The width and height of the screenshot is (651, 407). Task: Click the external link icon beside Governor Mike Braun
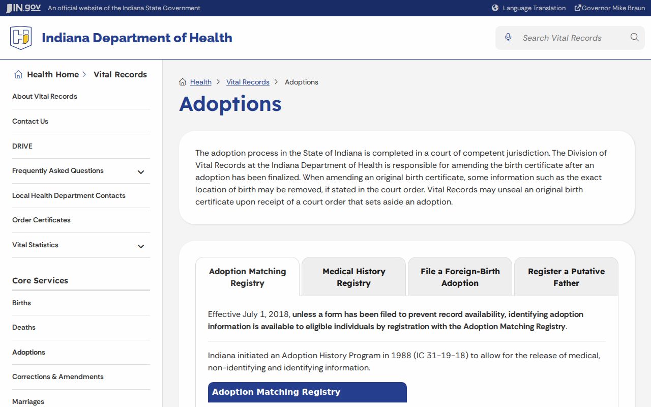(578, 8)
